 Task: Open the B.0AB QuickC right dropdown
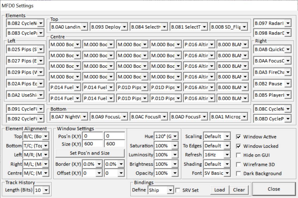click(x=272, y=49)
